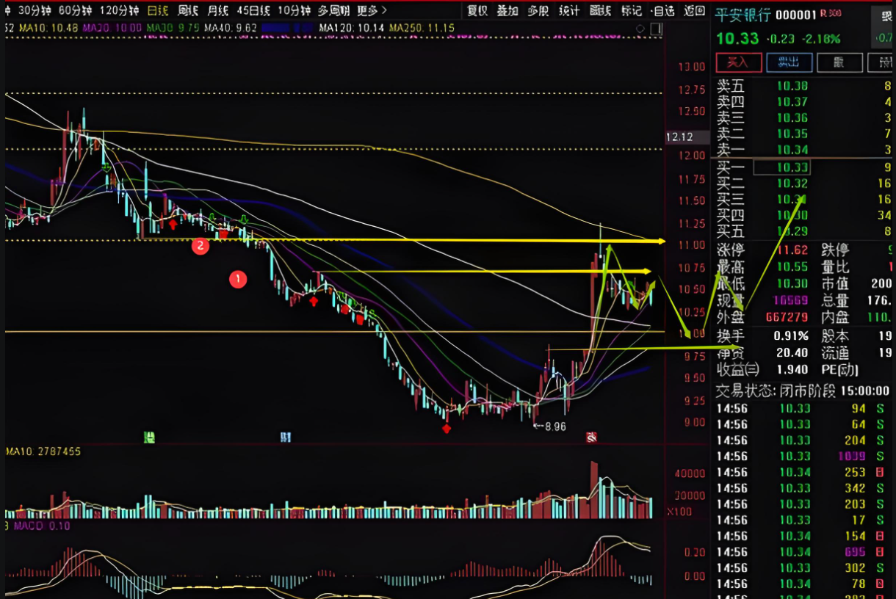The image size is (896, 599).
Task: Switch to the 120分钟 chart period
Action: coord(119,10)
